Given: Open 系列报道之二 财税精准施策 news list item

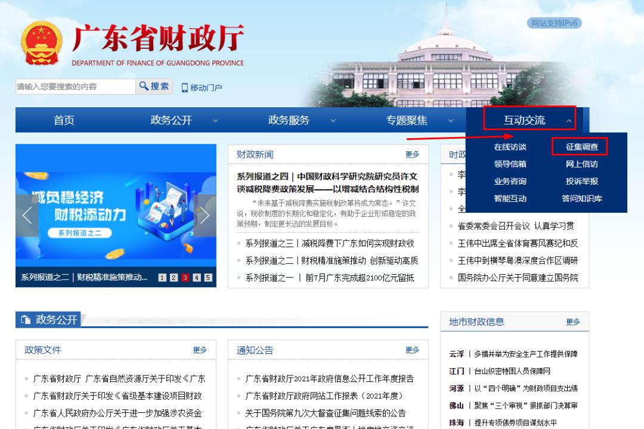Looking at the screenshot, I should [x=332, y=261].
